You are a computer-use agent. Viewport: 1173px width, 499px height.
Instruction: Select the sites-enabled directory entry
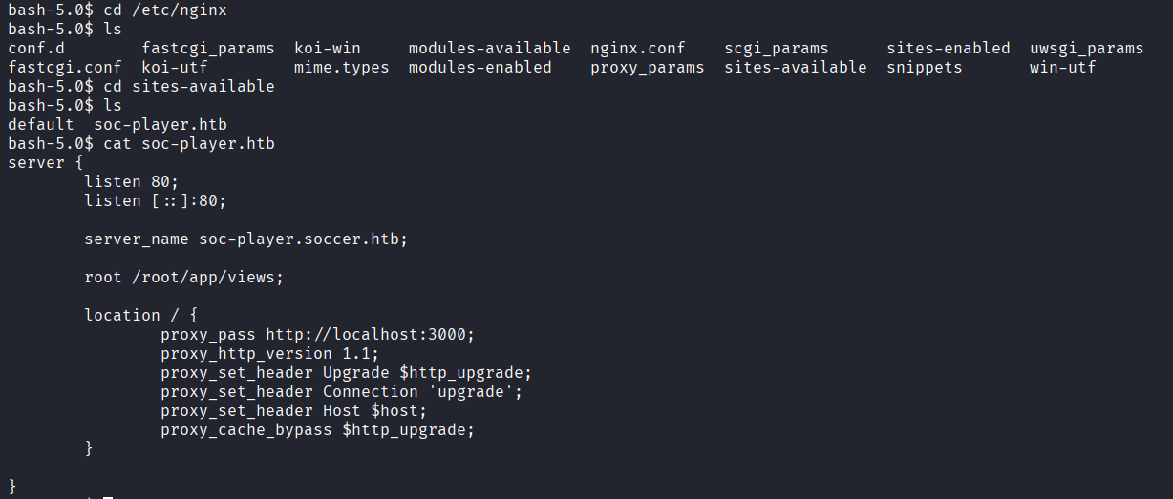click(949, 48)
